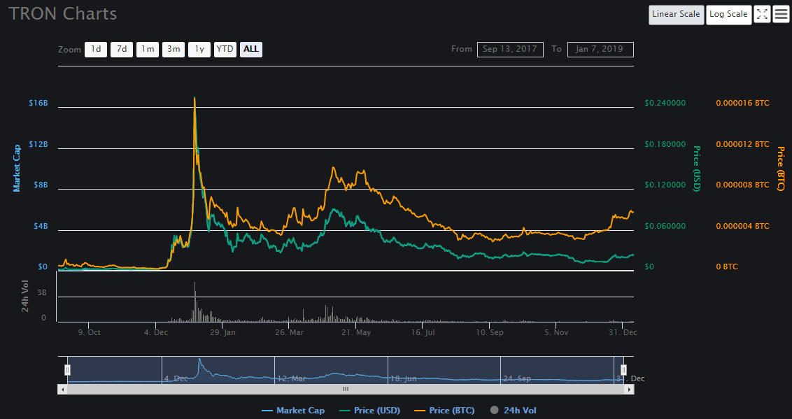Switch to Linear Scale
Image resolution: width=792 pixels, height=419 pixels.
click(676, 14)
